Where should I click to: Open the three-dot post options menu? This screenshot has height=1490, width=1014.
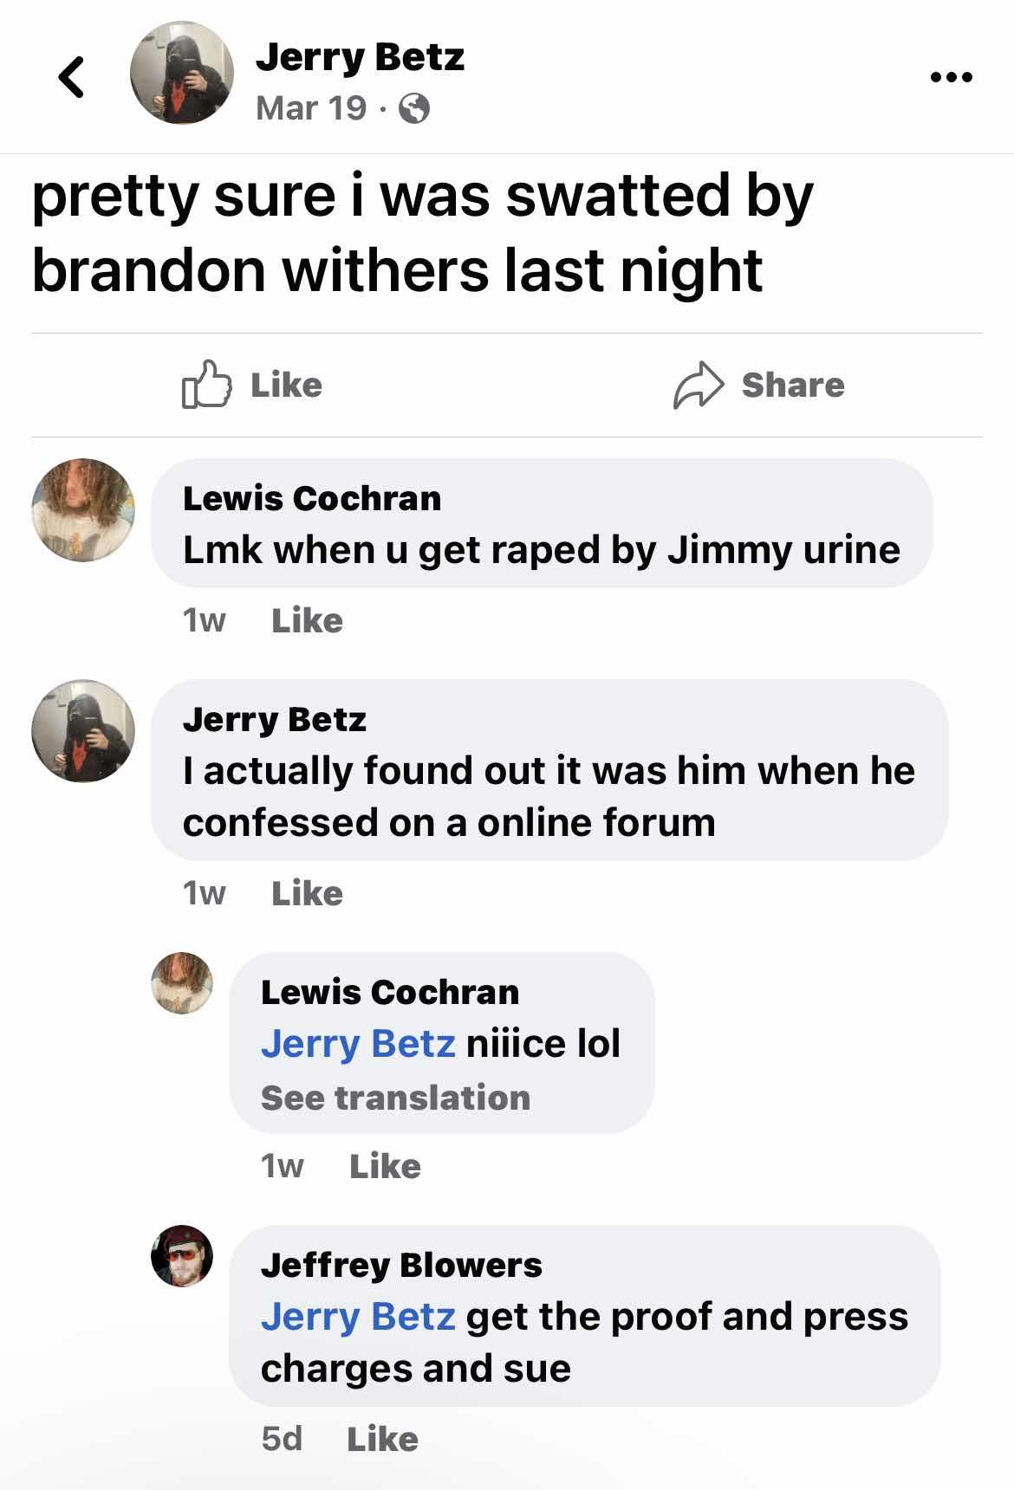click(951, 77)
